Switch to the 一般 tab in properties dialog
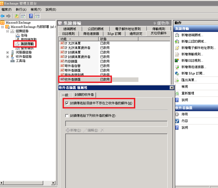The width and height of the screenshot is (218, 188). click(67, 95)
